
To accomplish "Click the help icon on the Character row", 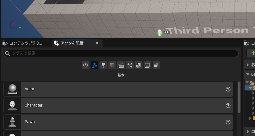I will click(x=228, y=106).
